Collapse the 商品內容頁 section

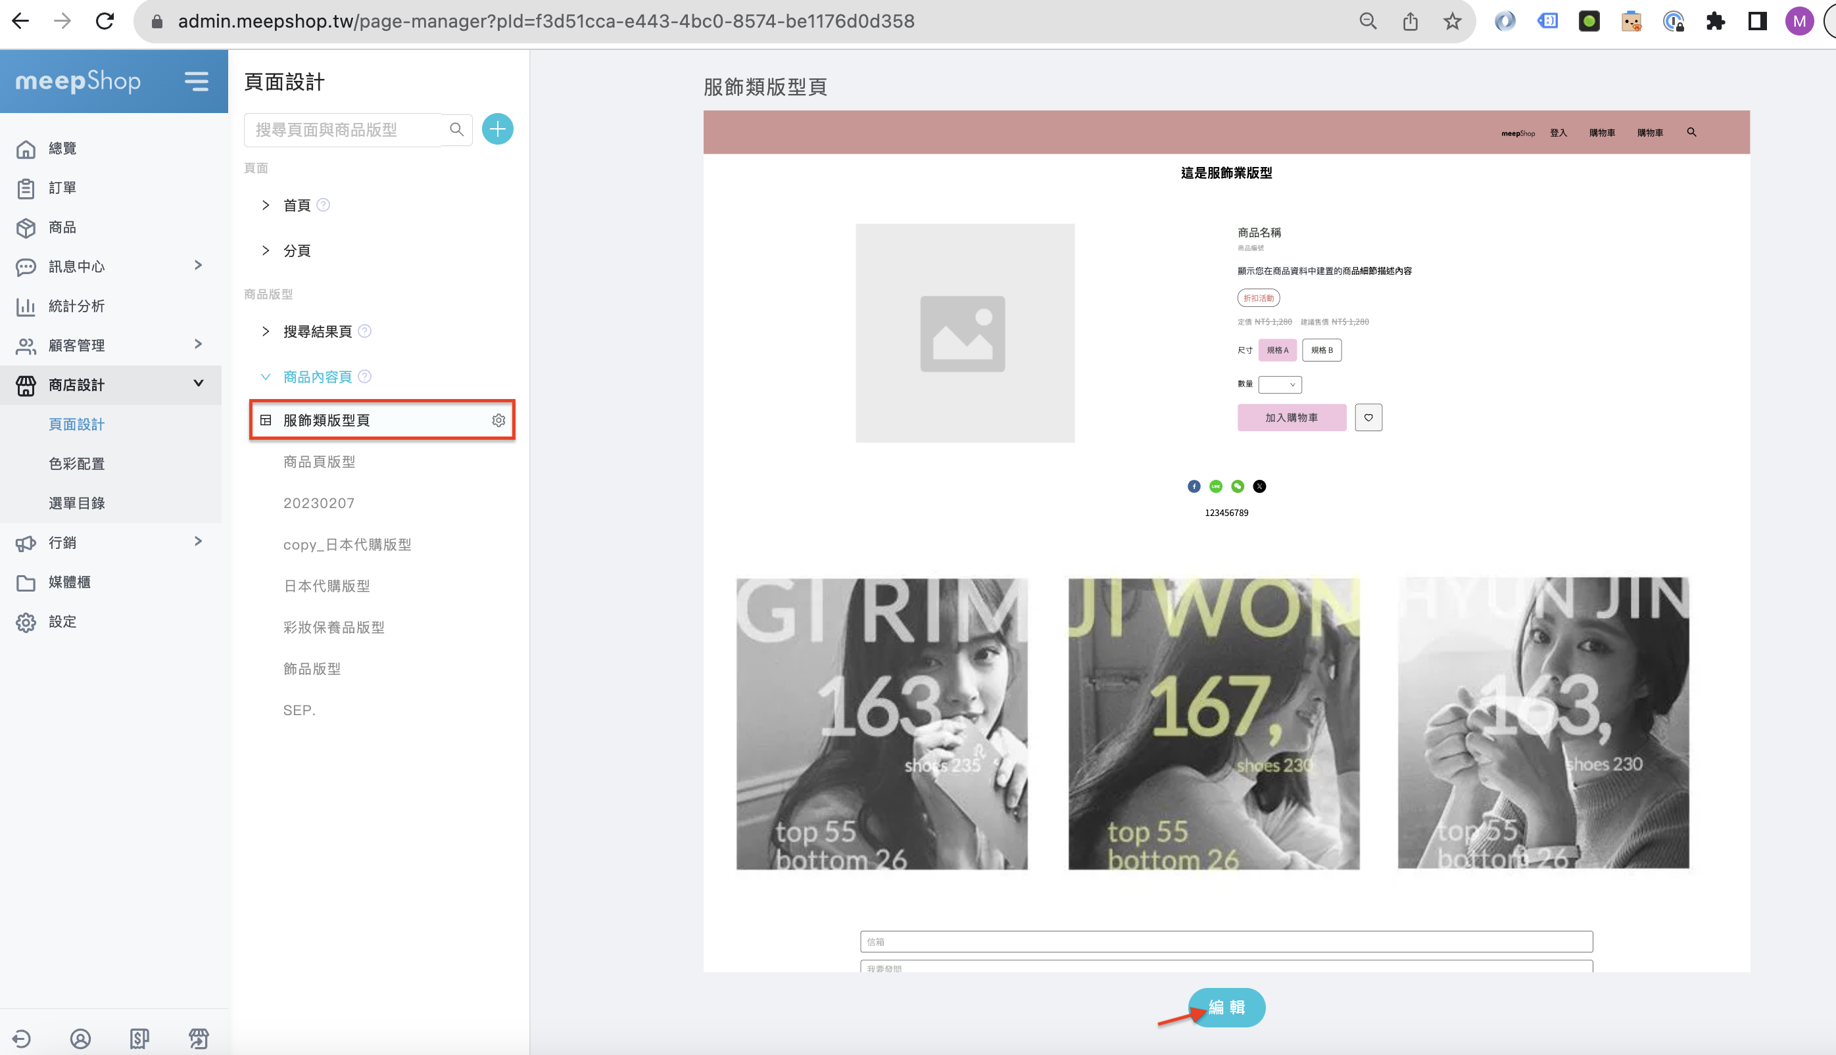pyautogui.click(x=265, y=377)
